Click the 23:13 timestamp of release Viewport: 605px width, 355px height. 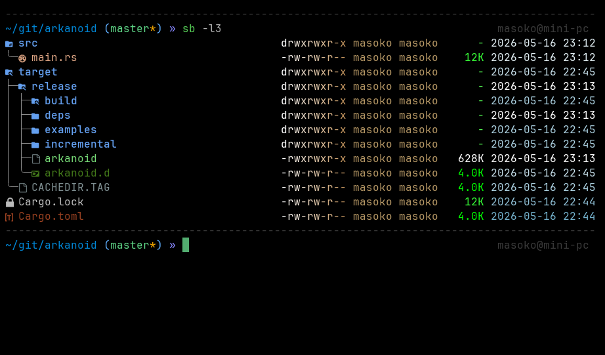point(579,86)
